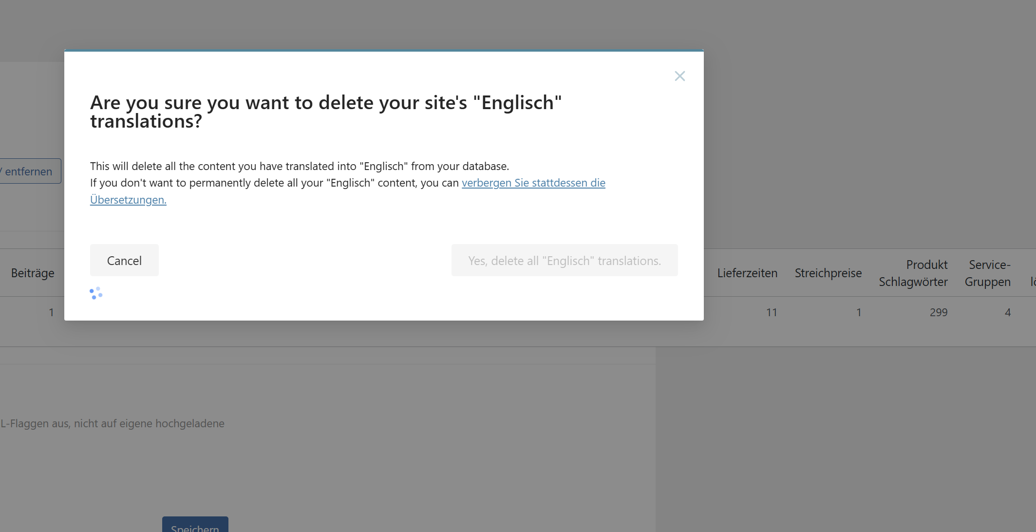The width and height of the screenshot is (1036, 532).
Task: Click the blue loading spinner icon
Action: tap(96, 293)
